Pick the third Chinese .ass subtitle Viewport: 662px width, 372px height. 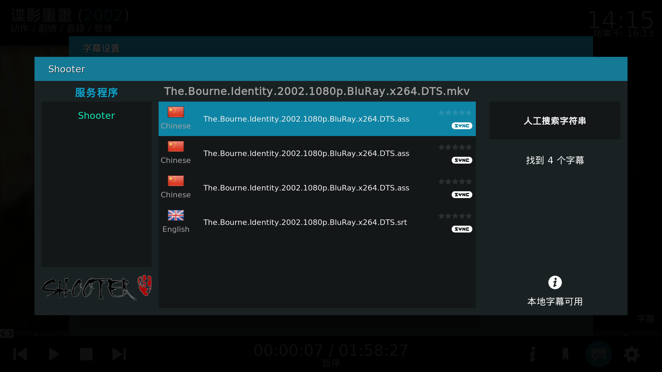click(306, 188)
